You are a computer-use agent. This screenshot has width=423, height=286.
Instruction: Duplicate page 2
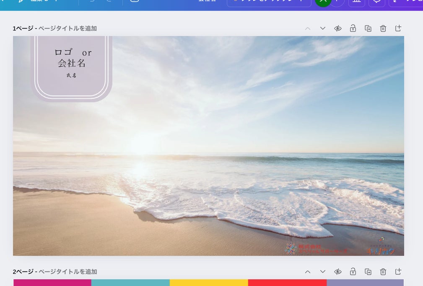tap(368, 272)
